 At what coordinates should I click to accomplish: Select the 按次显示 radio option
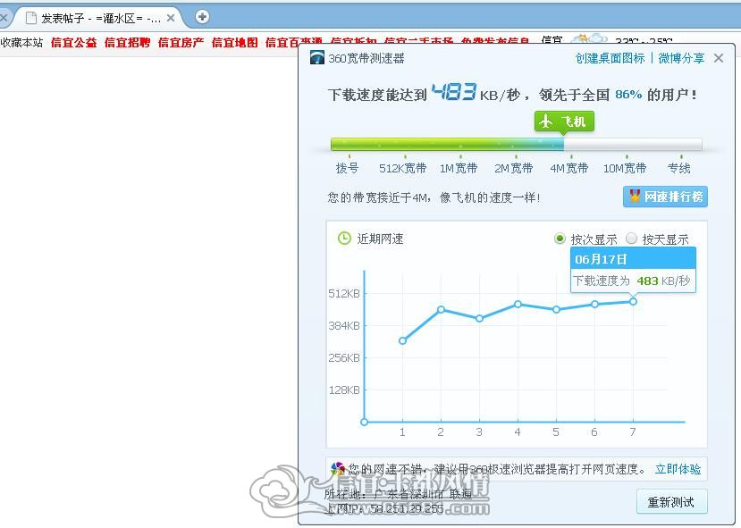(x=560, y=239)
